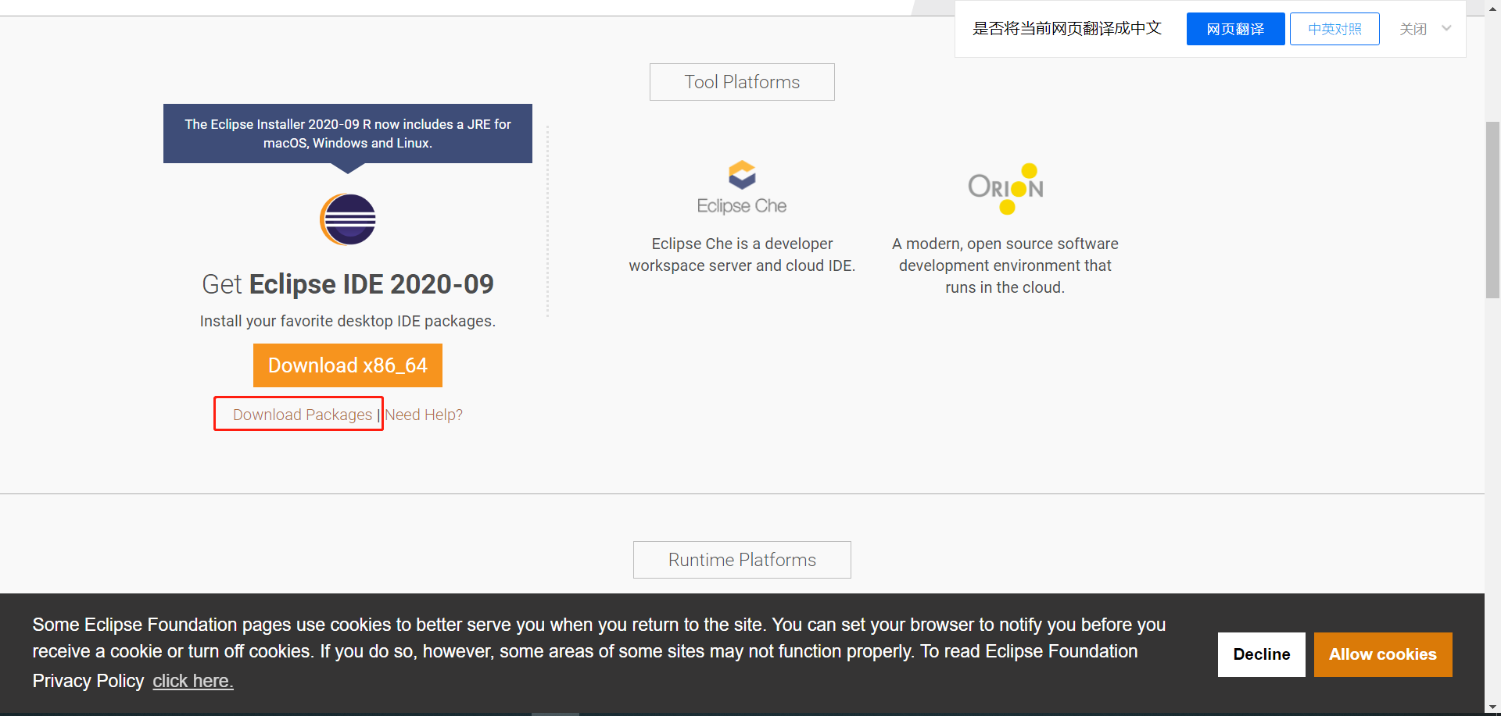The width and height of the screenshot is (1501, 716).
Task: Decline cookies in the banner
Action: [1262, 654]
